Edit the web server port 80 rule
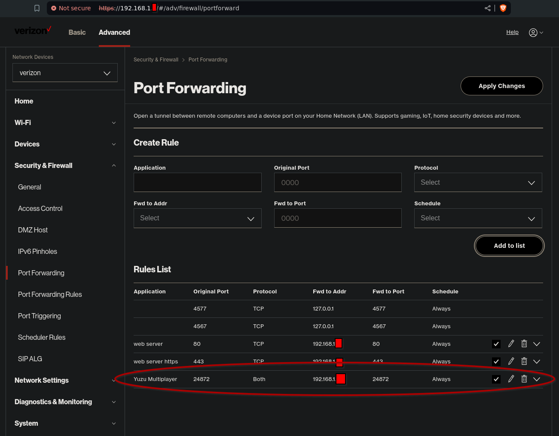Image resolution: width=559 pixels, height=436 pixels. click(511, 344)
